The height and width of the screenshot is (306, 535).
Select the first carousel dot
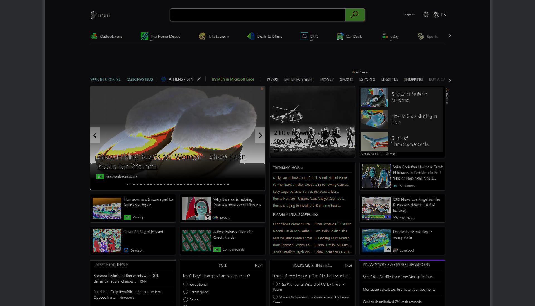[128, 184]
